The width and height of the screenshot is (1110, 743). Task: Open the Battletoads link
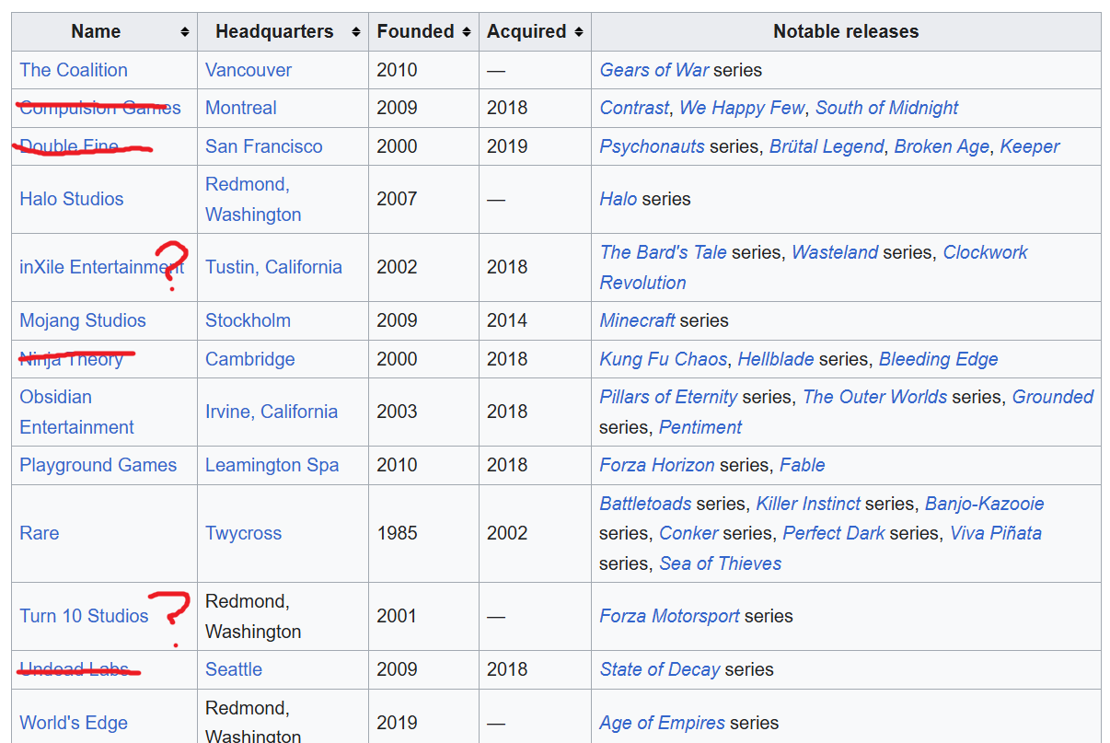[646, 504]
